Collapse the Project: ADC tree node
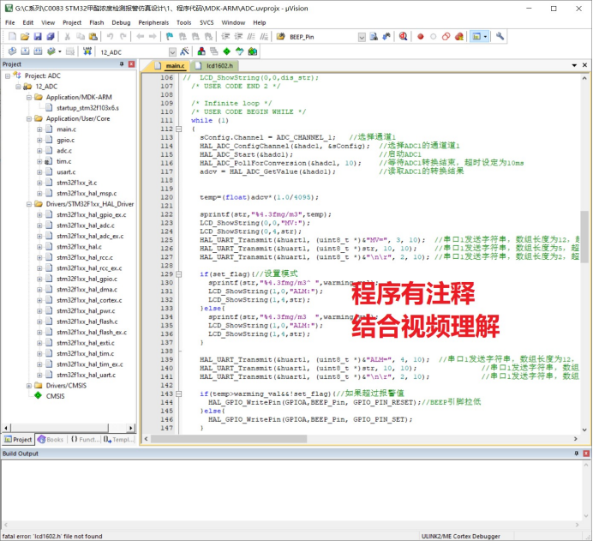Screen dimensions: 593x541 (8, 76)
